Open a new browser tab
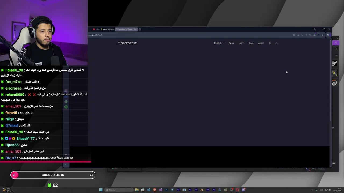This screenshot has height=193, width=344. coord(140,29)
